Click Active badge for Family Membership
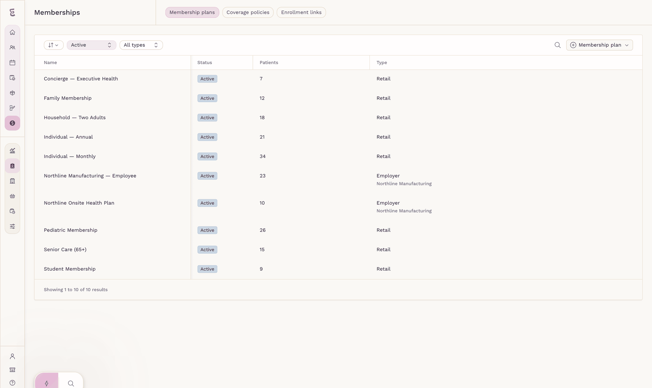The image size is (652, 388). 207,98
